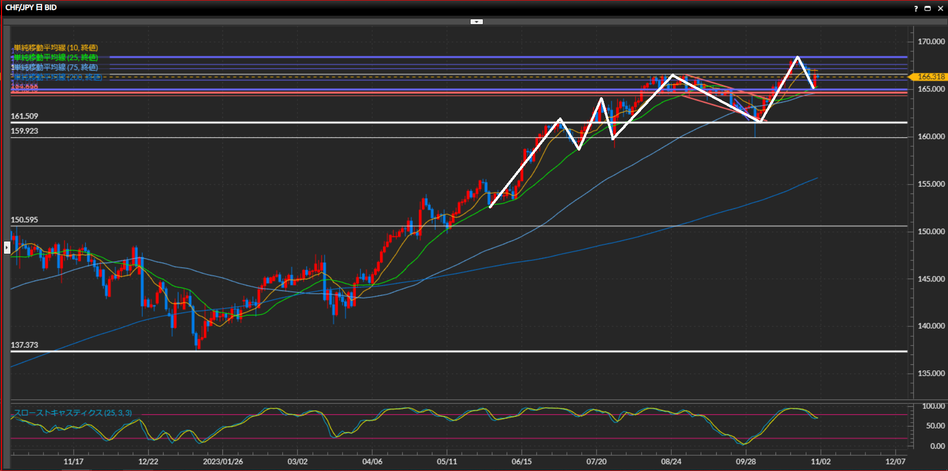Expand the left side panel arrow
Viewport: 948px width, 471px height.
tap(7, 247)
